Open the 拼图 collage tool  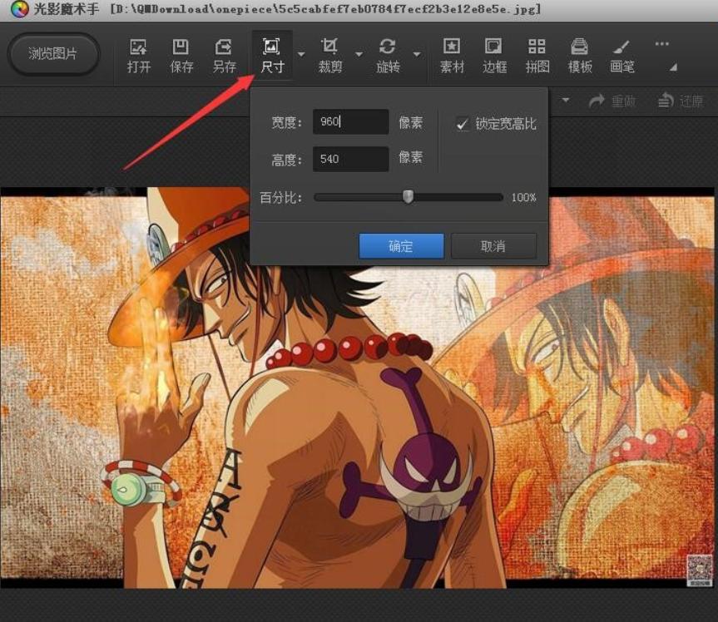point(537,56)
